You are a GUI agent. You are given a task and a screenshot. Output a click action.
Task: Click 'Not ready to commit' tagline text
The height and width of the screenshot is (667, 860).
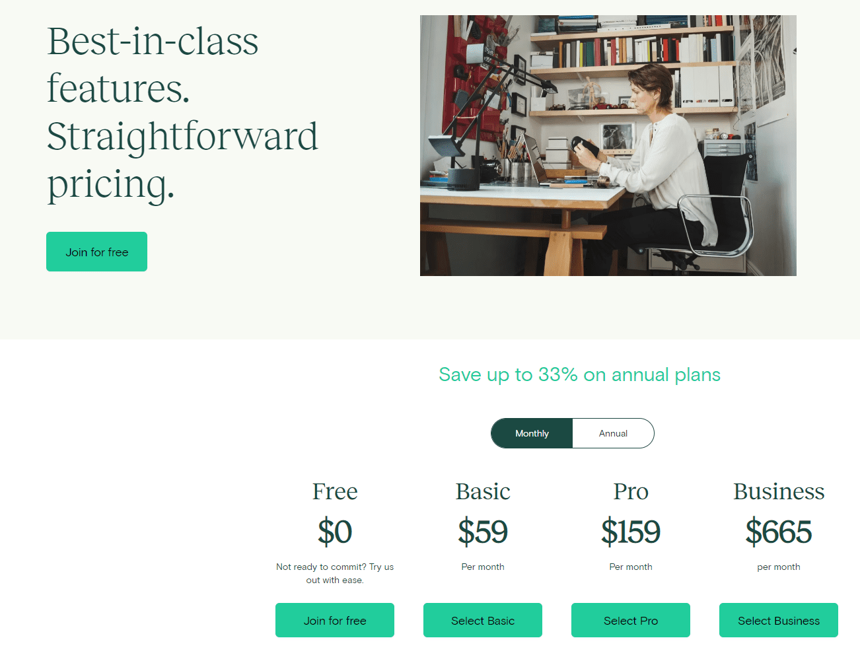pyautogui.click(x=335, y=573)
